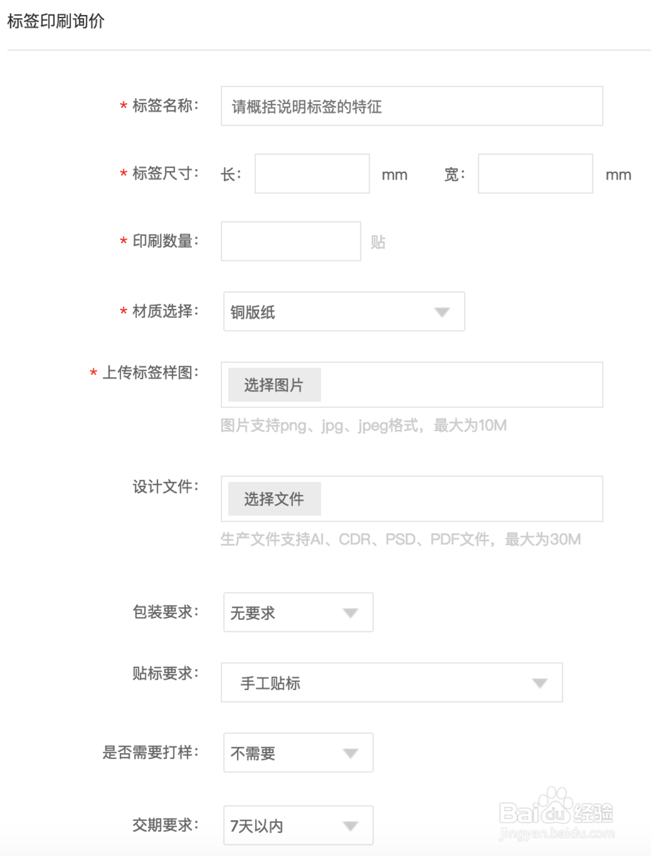Image resolution: width=651 pixels, height=856 pixels.
Task: Click the 长 length input box
Action: coord(312,174)
